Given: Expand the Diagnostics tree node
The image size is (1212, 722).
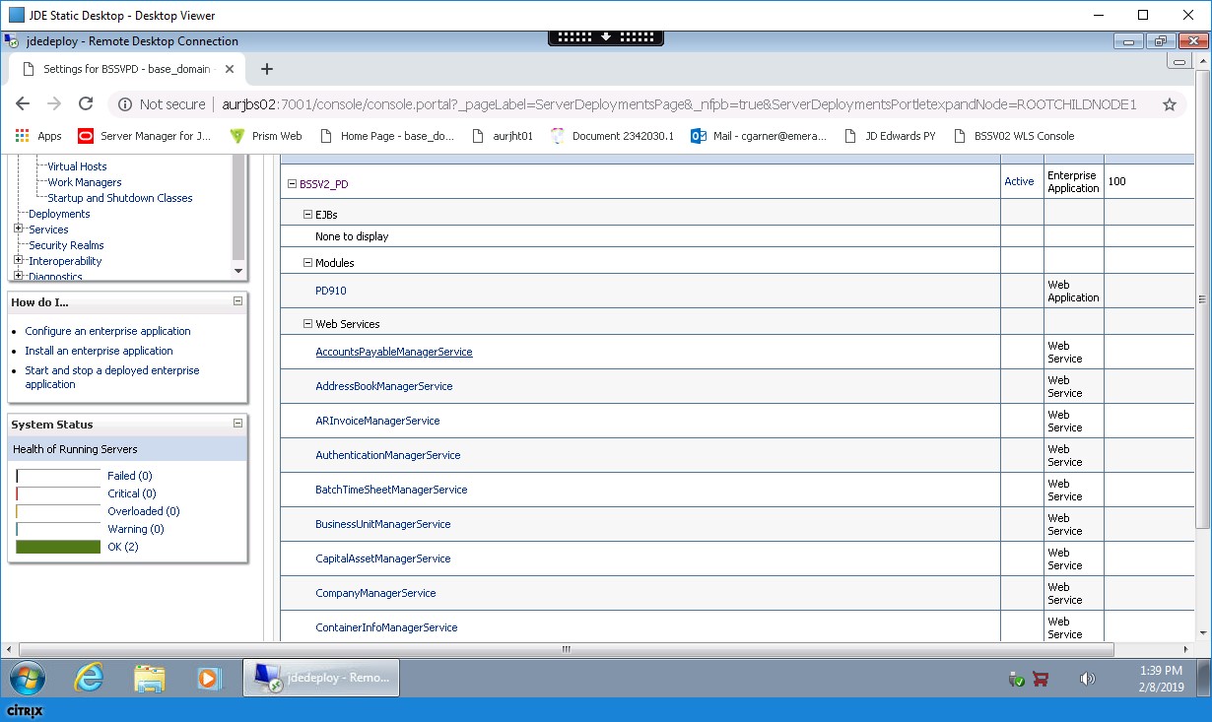Looking at the screenshot, I should pyautogui.click(x=19, y=276).
